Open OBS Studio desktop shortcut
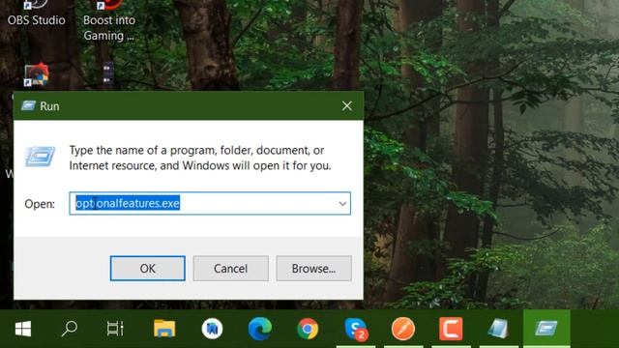This screenshot has width=619, height=348. [x=37, y=13]
